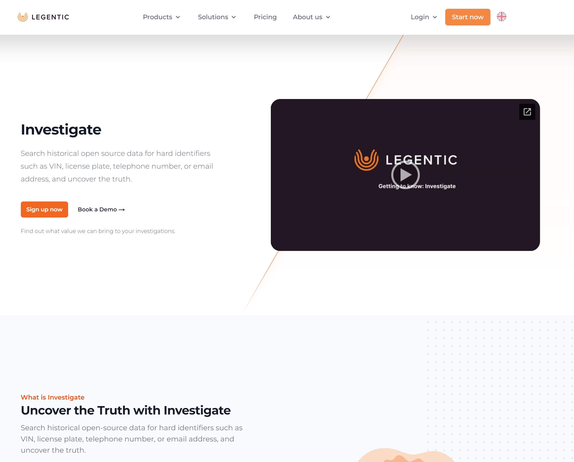Click the arrow on Book a Demo
This screenshot has width=574, height=462.
click(x=122, y=209)
